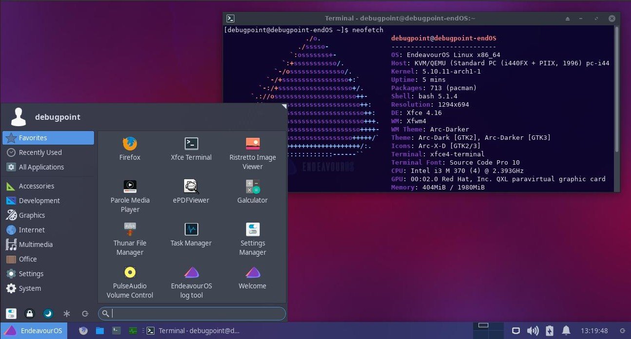Click the padlock lock screen icon

[x=30, y=314]
